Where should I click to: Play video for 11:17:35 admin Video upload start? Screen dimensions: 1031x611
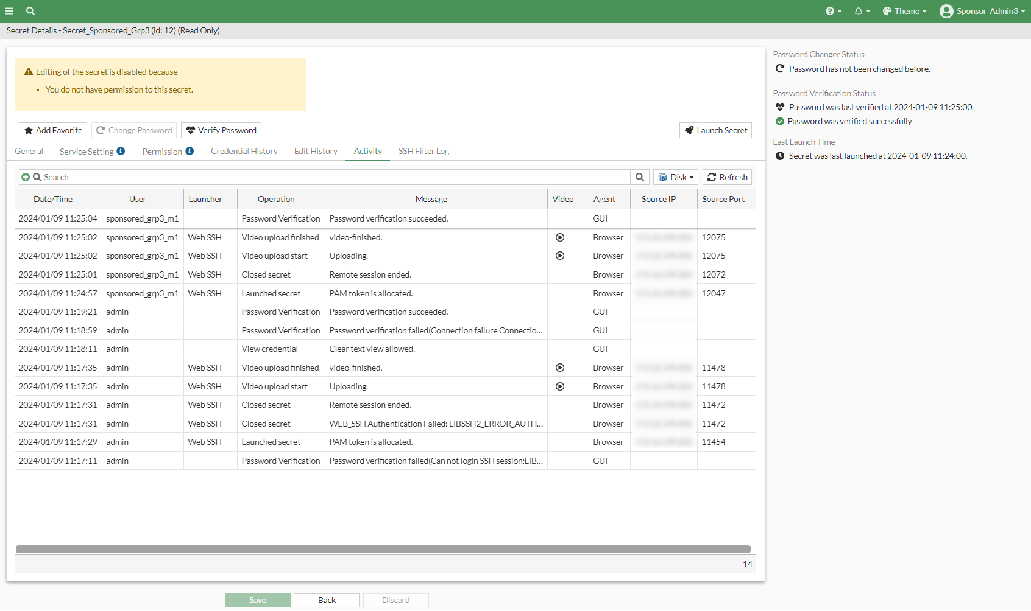560,386
